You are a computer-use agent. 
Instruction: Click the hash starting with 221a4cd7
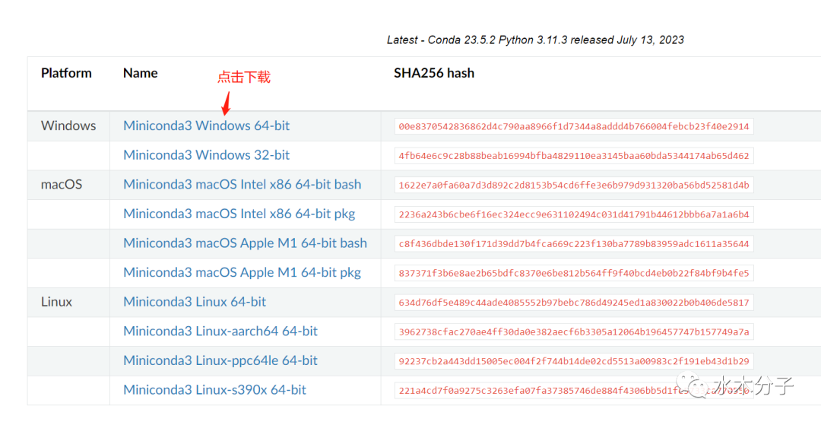[574, 390]
